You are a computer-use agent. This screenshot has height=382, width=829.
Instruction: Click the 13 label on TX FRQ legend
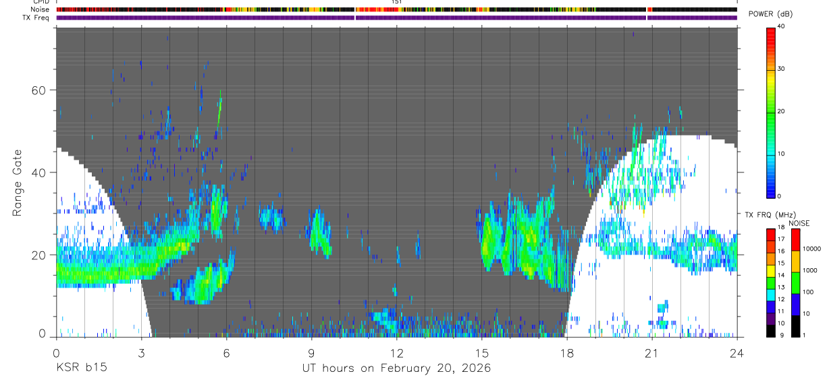[x=780, y=287]
